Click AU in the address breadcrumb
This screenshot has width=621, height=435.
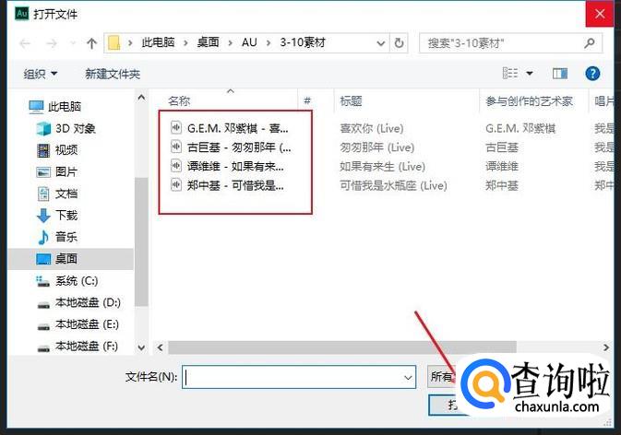[x=249, y=42]
